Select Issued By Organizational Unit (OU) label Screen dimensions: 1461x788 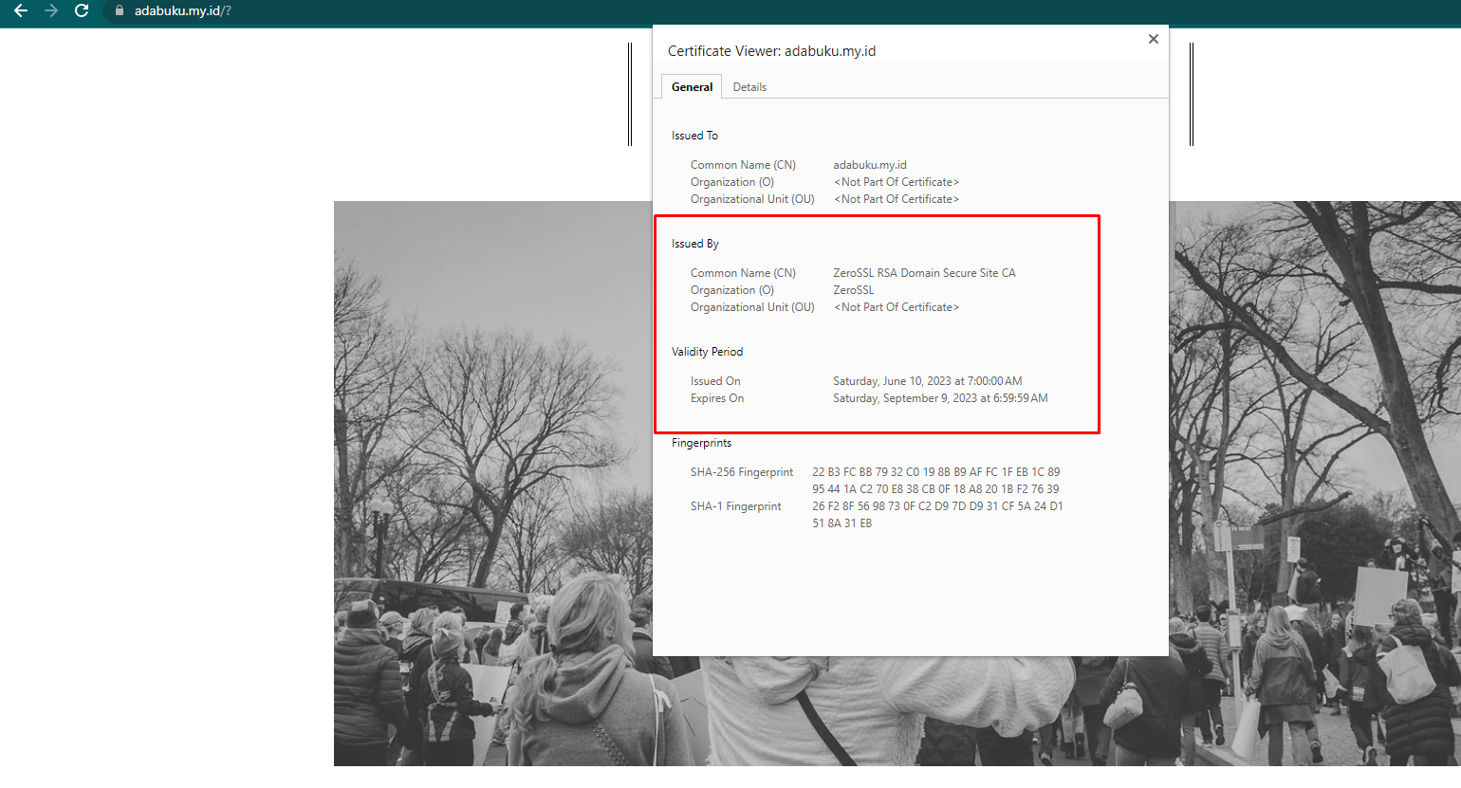click(x=752, y=307)
